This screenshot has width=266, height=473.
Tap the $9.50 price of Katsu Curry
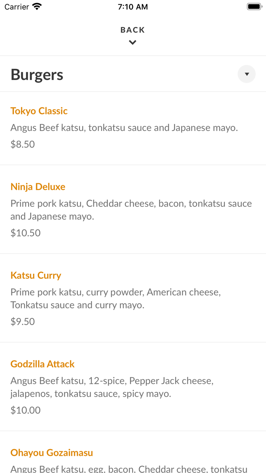pyautogui.click(x=22, y=321)
